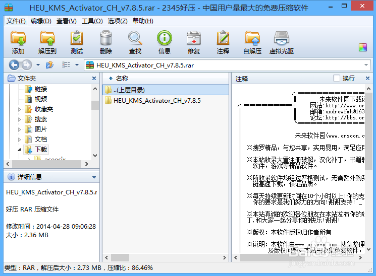Select the ..(上层目录) row
Viewport: 376px width, 276px height.
point(166,90)
